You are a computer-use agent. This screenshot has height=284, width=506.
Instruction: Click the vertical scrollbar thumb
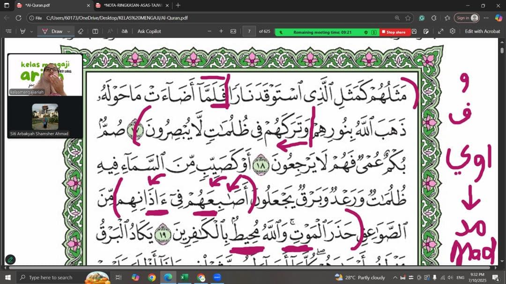pos(502,51)
